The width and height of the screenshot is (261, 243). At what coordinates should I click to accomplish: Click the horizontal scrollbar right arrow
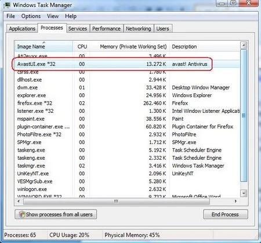point(235,201)
